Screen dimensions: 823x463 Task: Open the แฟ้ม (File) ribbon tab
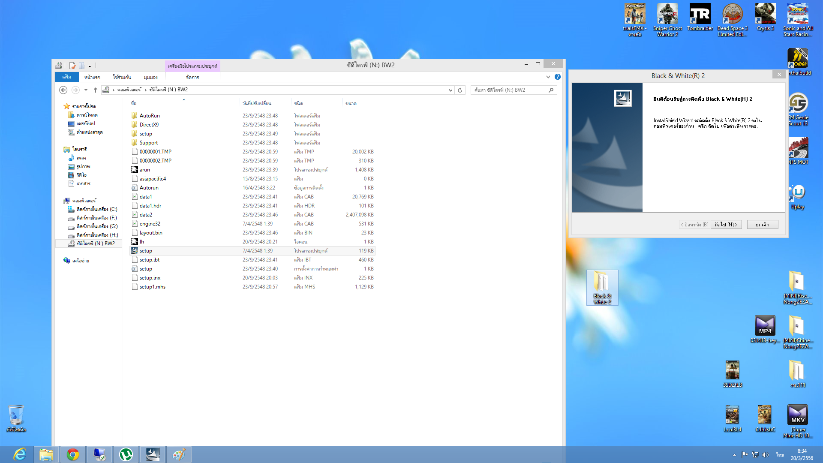click(66, 77)
